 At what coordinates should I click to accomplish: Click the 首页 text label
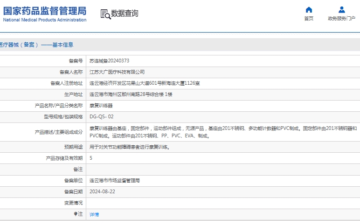point(309,19)
